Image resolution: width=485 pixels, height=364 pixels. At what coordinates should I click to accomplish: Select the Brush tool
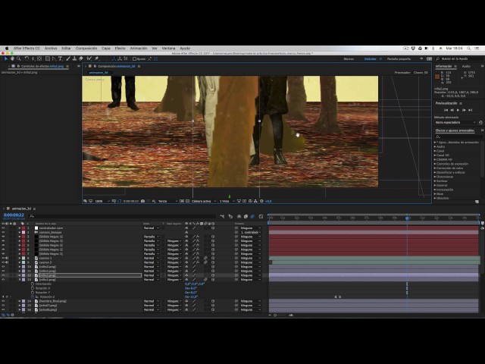(x=68, y=58)
